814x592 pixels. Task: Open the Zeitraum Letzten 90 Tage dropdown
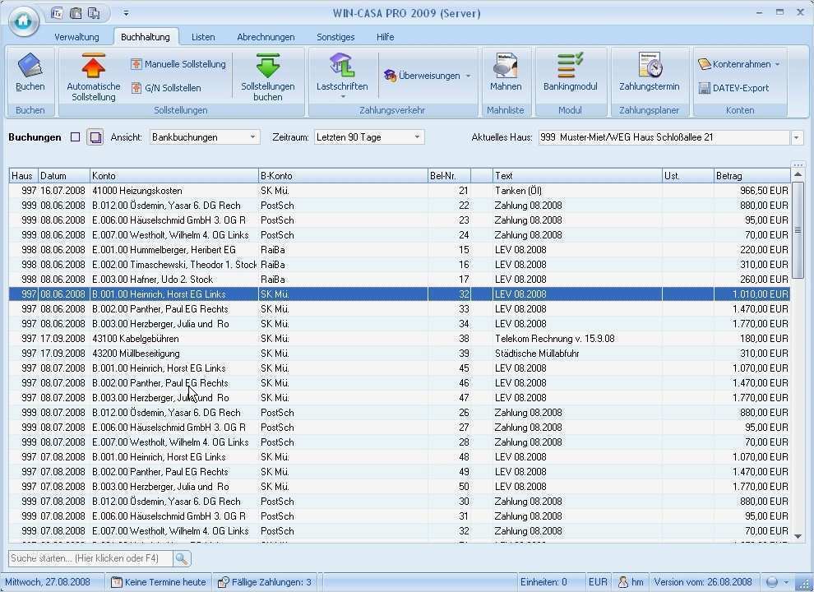click(417, 137)
